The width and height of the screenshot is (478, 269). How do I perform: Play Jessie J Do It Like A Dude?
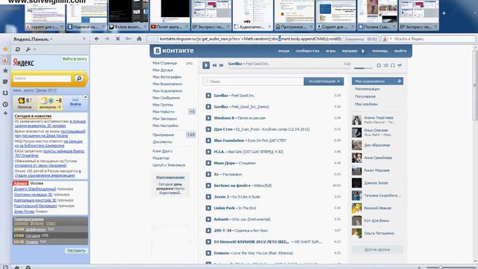coord(208,197)
